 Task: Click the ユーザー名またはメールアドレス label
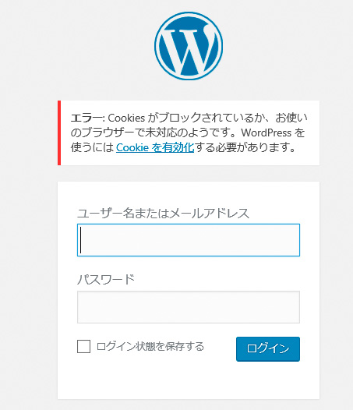click(163, 214)
